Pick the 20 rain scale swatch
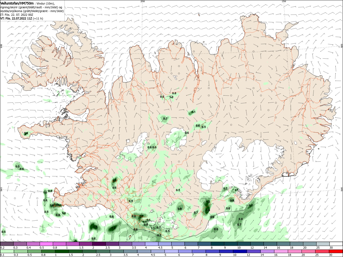The width and height of the screenshot is (343, 257). [x=308, y=251]
